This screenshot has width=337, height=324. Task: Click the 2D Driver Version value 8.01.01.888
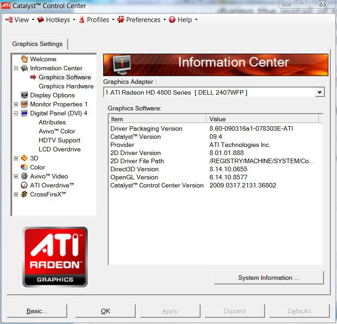(x=227, y=153)
